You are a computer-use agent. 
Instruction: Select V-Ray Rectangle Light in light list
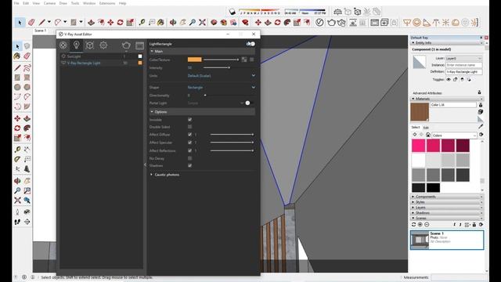[x=84, y=63]
